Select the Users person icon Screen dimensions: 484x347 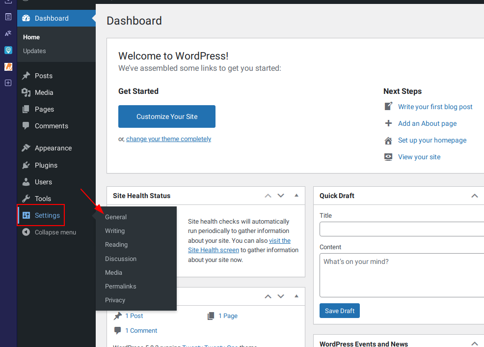26,182
